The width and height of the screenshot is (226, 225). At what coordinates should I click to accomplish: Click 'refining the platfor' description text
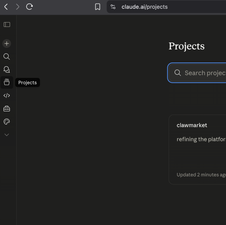point(201,139)
